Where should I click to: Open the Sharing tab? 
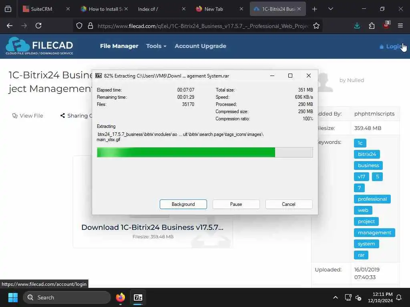76,116
